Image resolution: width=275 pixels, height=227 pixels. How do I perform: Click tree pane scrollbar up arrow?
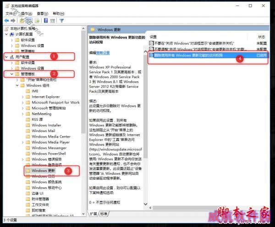point(83,28)
